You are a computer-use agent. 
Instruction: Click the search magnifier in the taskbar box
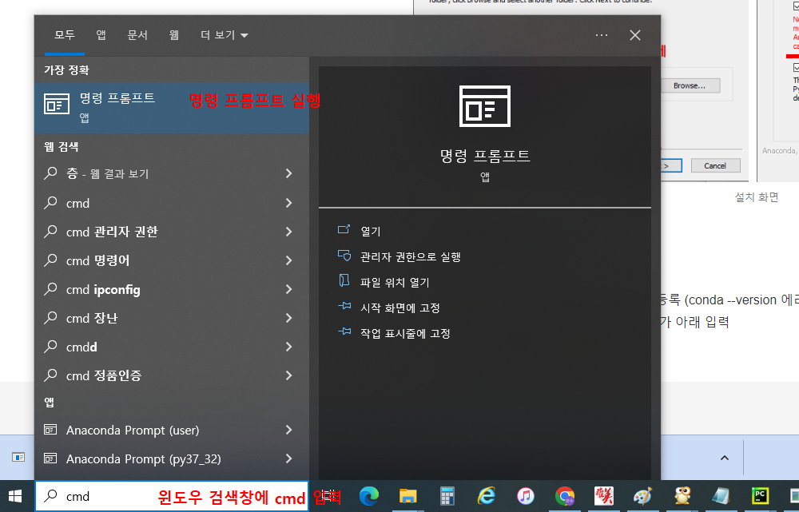[x=50, y=496]
